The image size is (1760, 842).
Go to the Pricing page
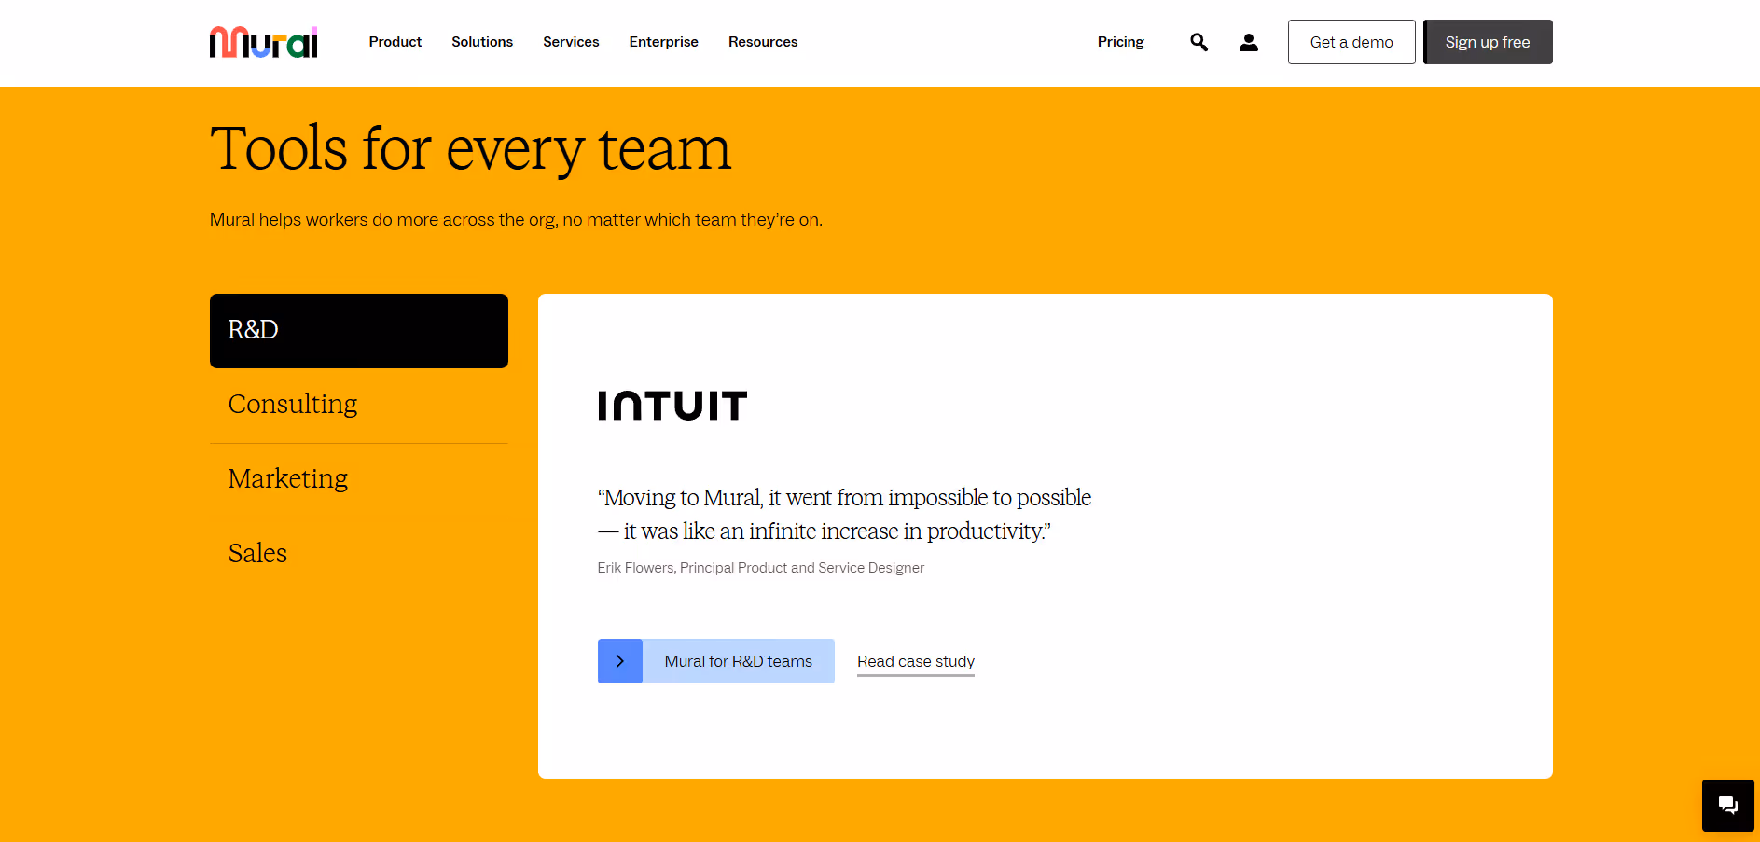coord(1120,42)
